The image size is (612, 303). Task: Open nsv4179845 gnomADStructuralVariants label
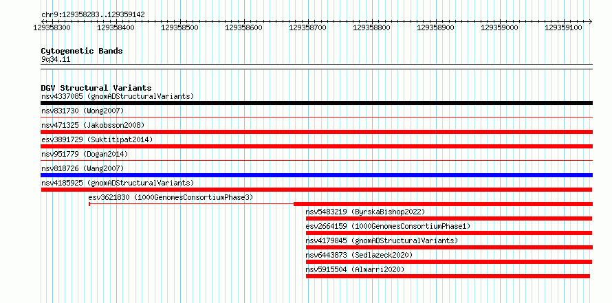[382, 240]
